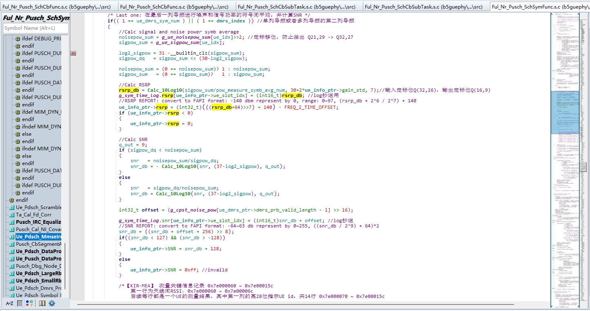This screenshot has width=590, height=311.
Task: Select Pusch_Dbg_Node_D symbol entry
Action: point(38,266)
